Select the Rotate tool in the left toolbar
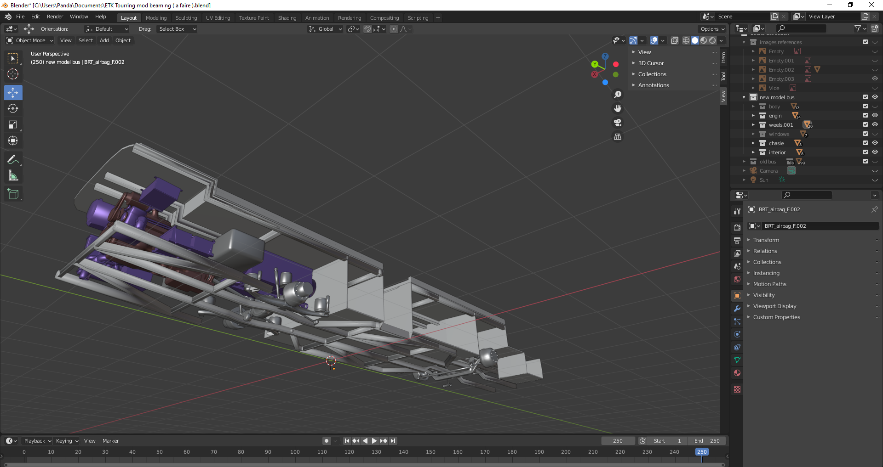 click(x=13, y=109)
